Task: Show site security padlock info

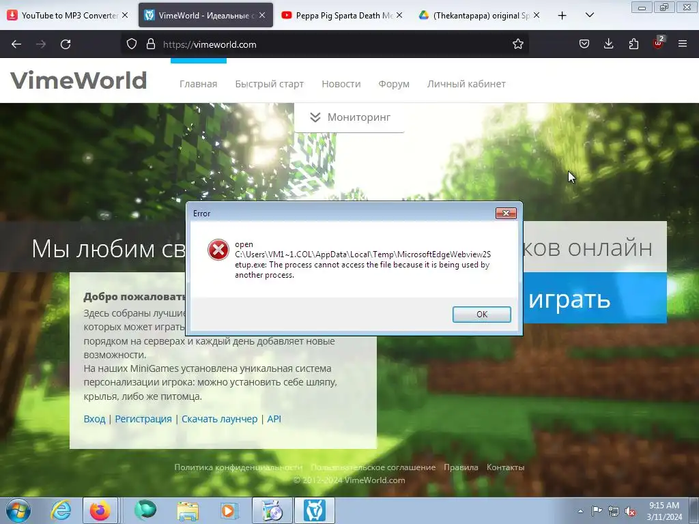Action: tap(151, 44)
